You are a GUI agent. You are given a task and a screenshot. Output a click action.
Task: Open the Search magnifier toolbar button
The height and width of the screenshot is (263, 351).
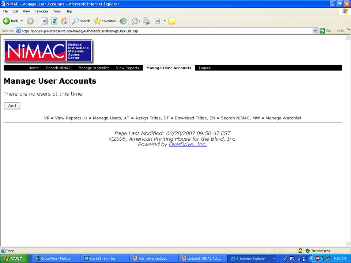(81, 21)
